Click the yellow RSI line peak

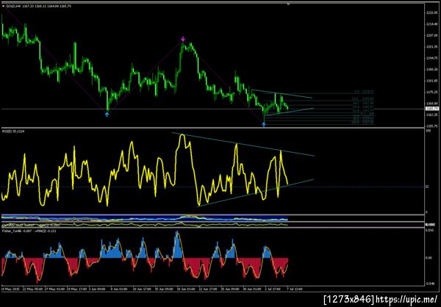click(182, 135)
